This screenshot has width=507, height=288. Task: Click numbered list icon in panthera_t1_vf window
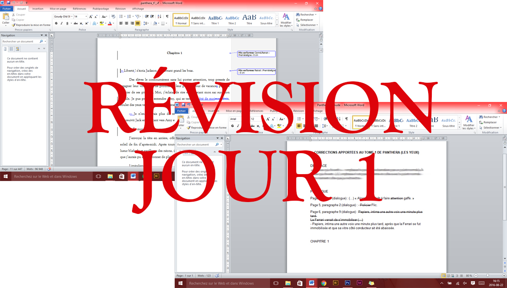click(130, 16)
